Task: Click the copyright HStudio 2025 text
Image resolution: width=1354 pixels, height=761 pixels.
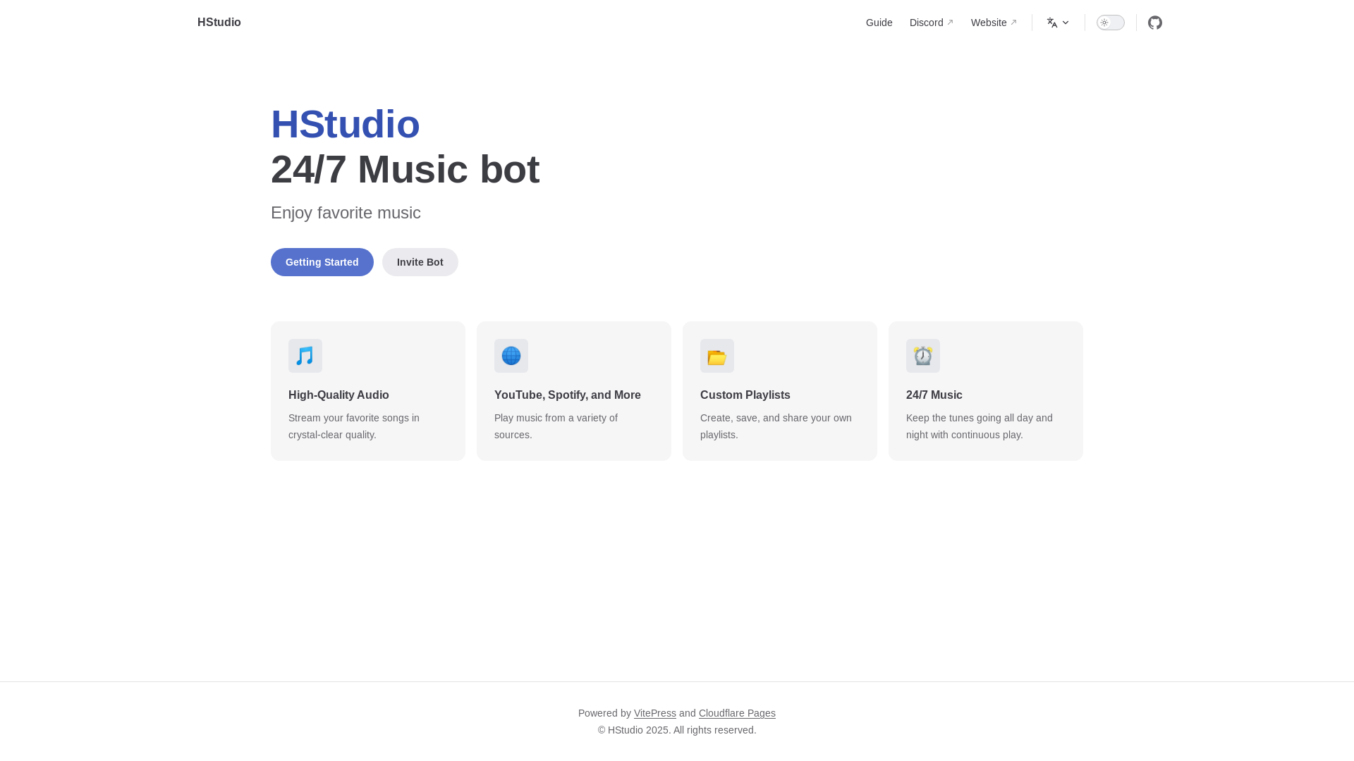Action: (x=677, y=730)
